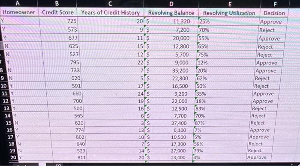Click credit score 620 in row 9

point(63,78)
